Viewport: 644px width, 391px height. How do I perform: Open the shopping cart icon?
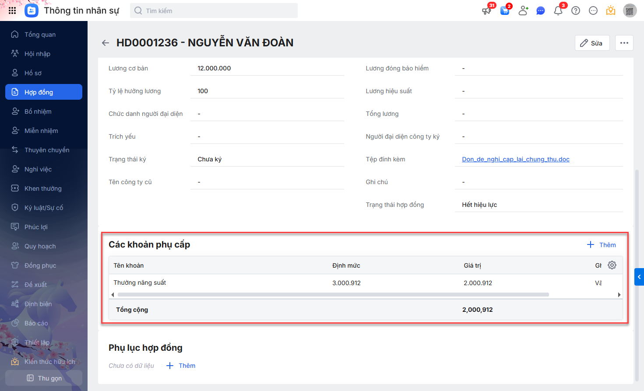(x=505, y=10)
